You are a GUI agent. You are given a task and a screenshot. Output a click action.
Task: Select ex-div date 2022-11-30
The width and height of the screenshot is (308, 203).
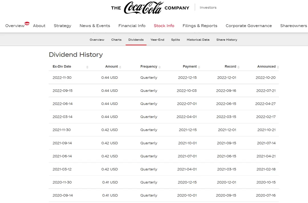62,77
